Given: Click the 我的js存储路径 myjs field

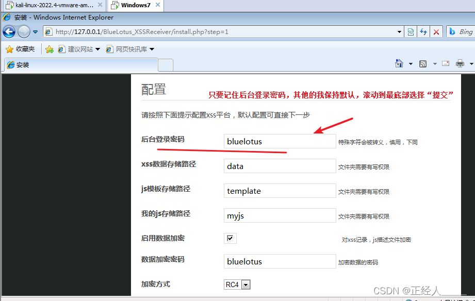Looking at the screenshot, I should [x=280, y=215].
